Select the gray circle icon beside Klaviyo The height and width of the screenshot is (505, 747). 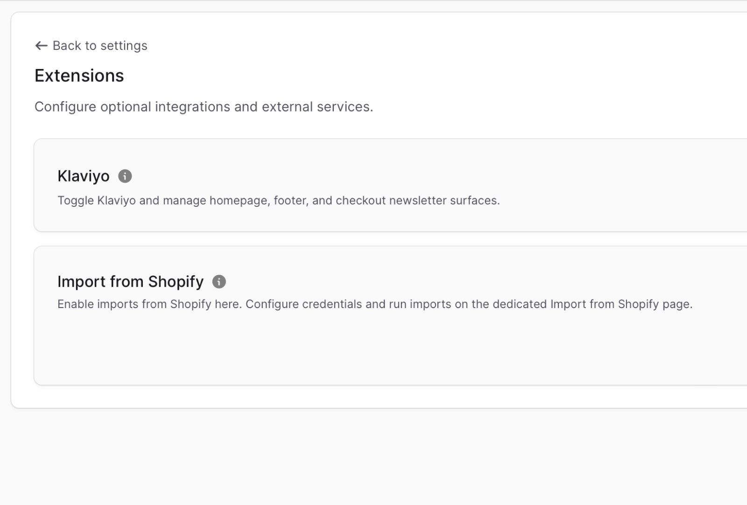tap(125, 176)
